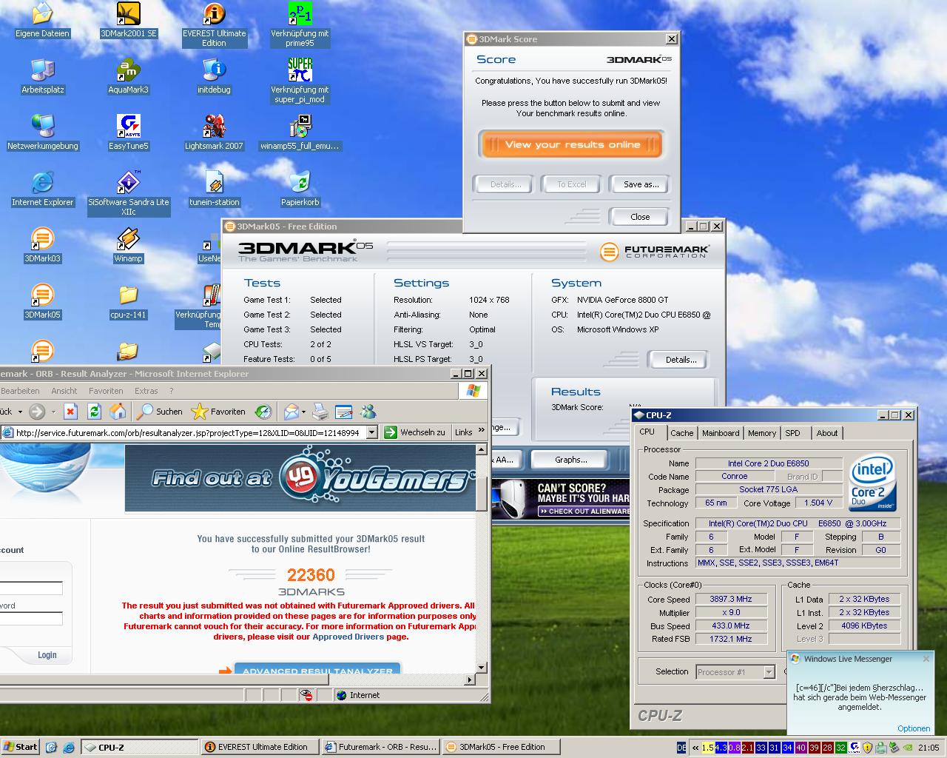Switch to the Cache tab in CPU-Z
This screenshot has width=947, height=758.
(x=681, y=433)
